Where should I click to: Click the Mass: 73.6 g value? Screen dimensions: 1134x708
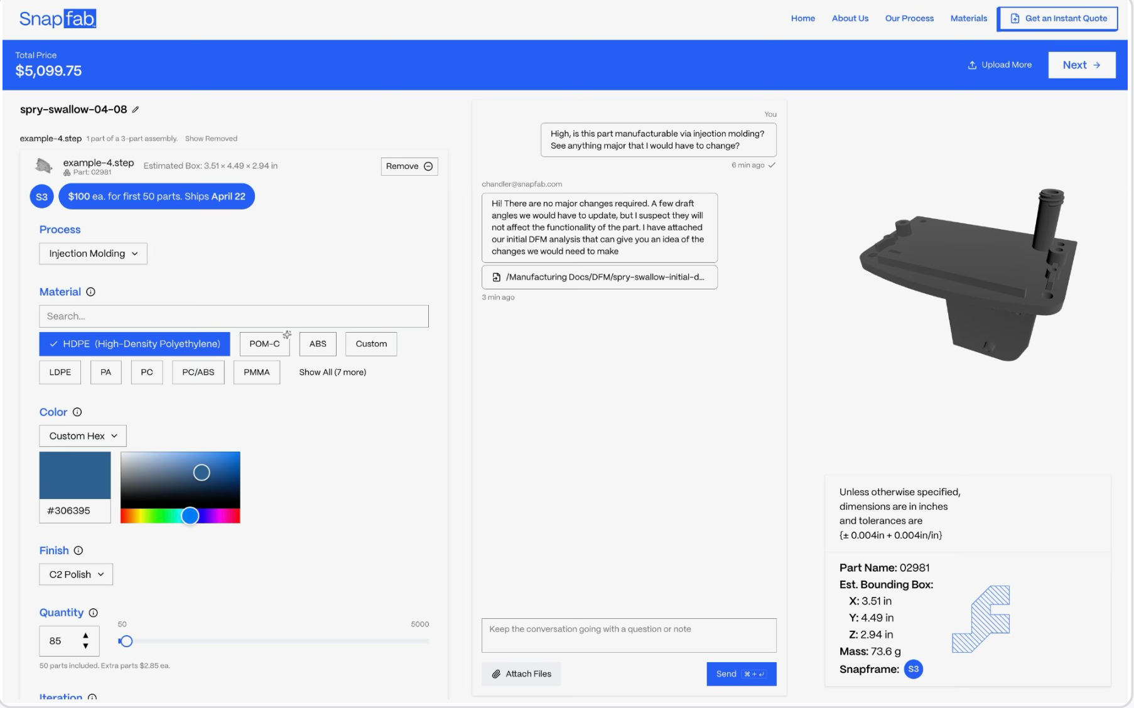click(870, 652)
